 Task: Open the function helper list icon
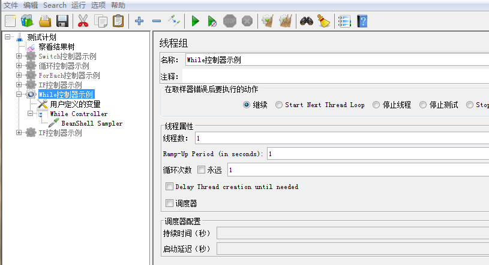click(x=344, y=21)
